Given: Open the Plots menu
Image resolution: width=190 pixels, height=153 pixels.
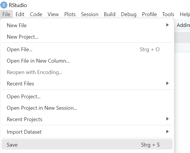Looking at the screenshot, I should point(70,14).
